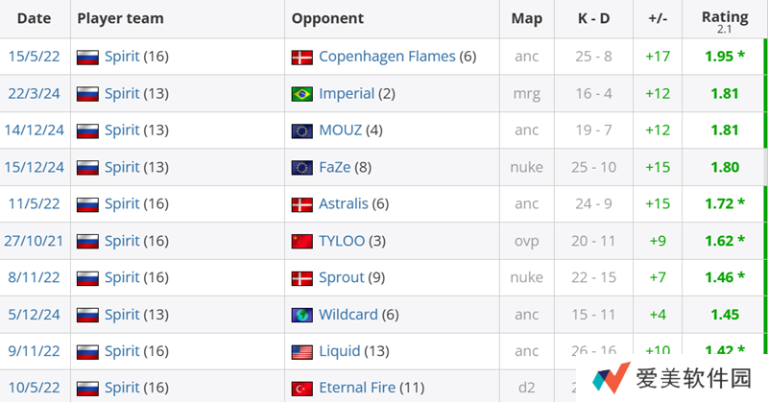768x402 pixels.
Task: Click the Denmark flag beside Copenhagen Flames
Action: pos(302,58)
